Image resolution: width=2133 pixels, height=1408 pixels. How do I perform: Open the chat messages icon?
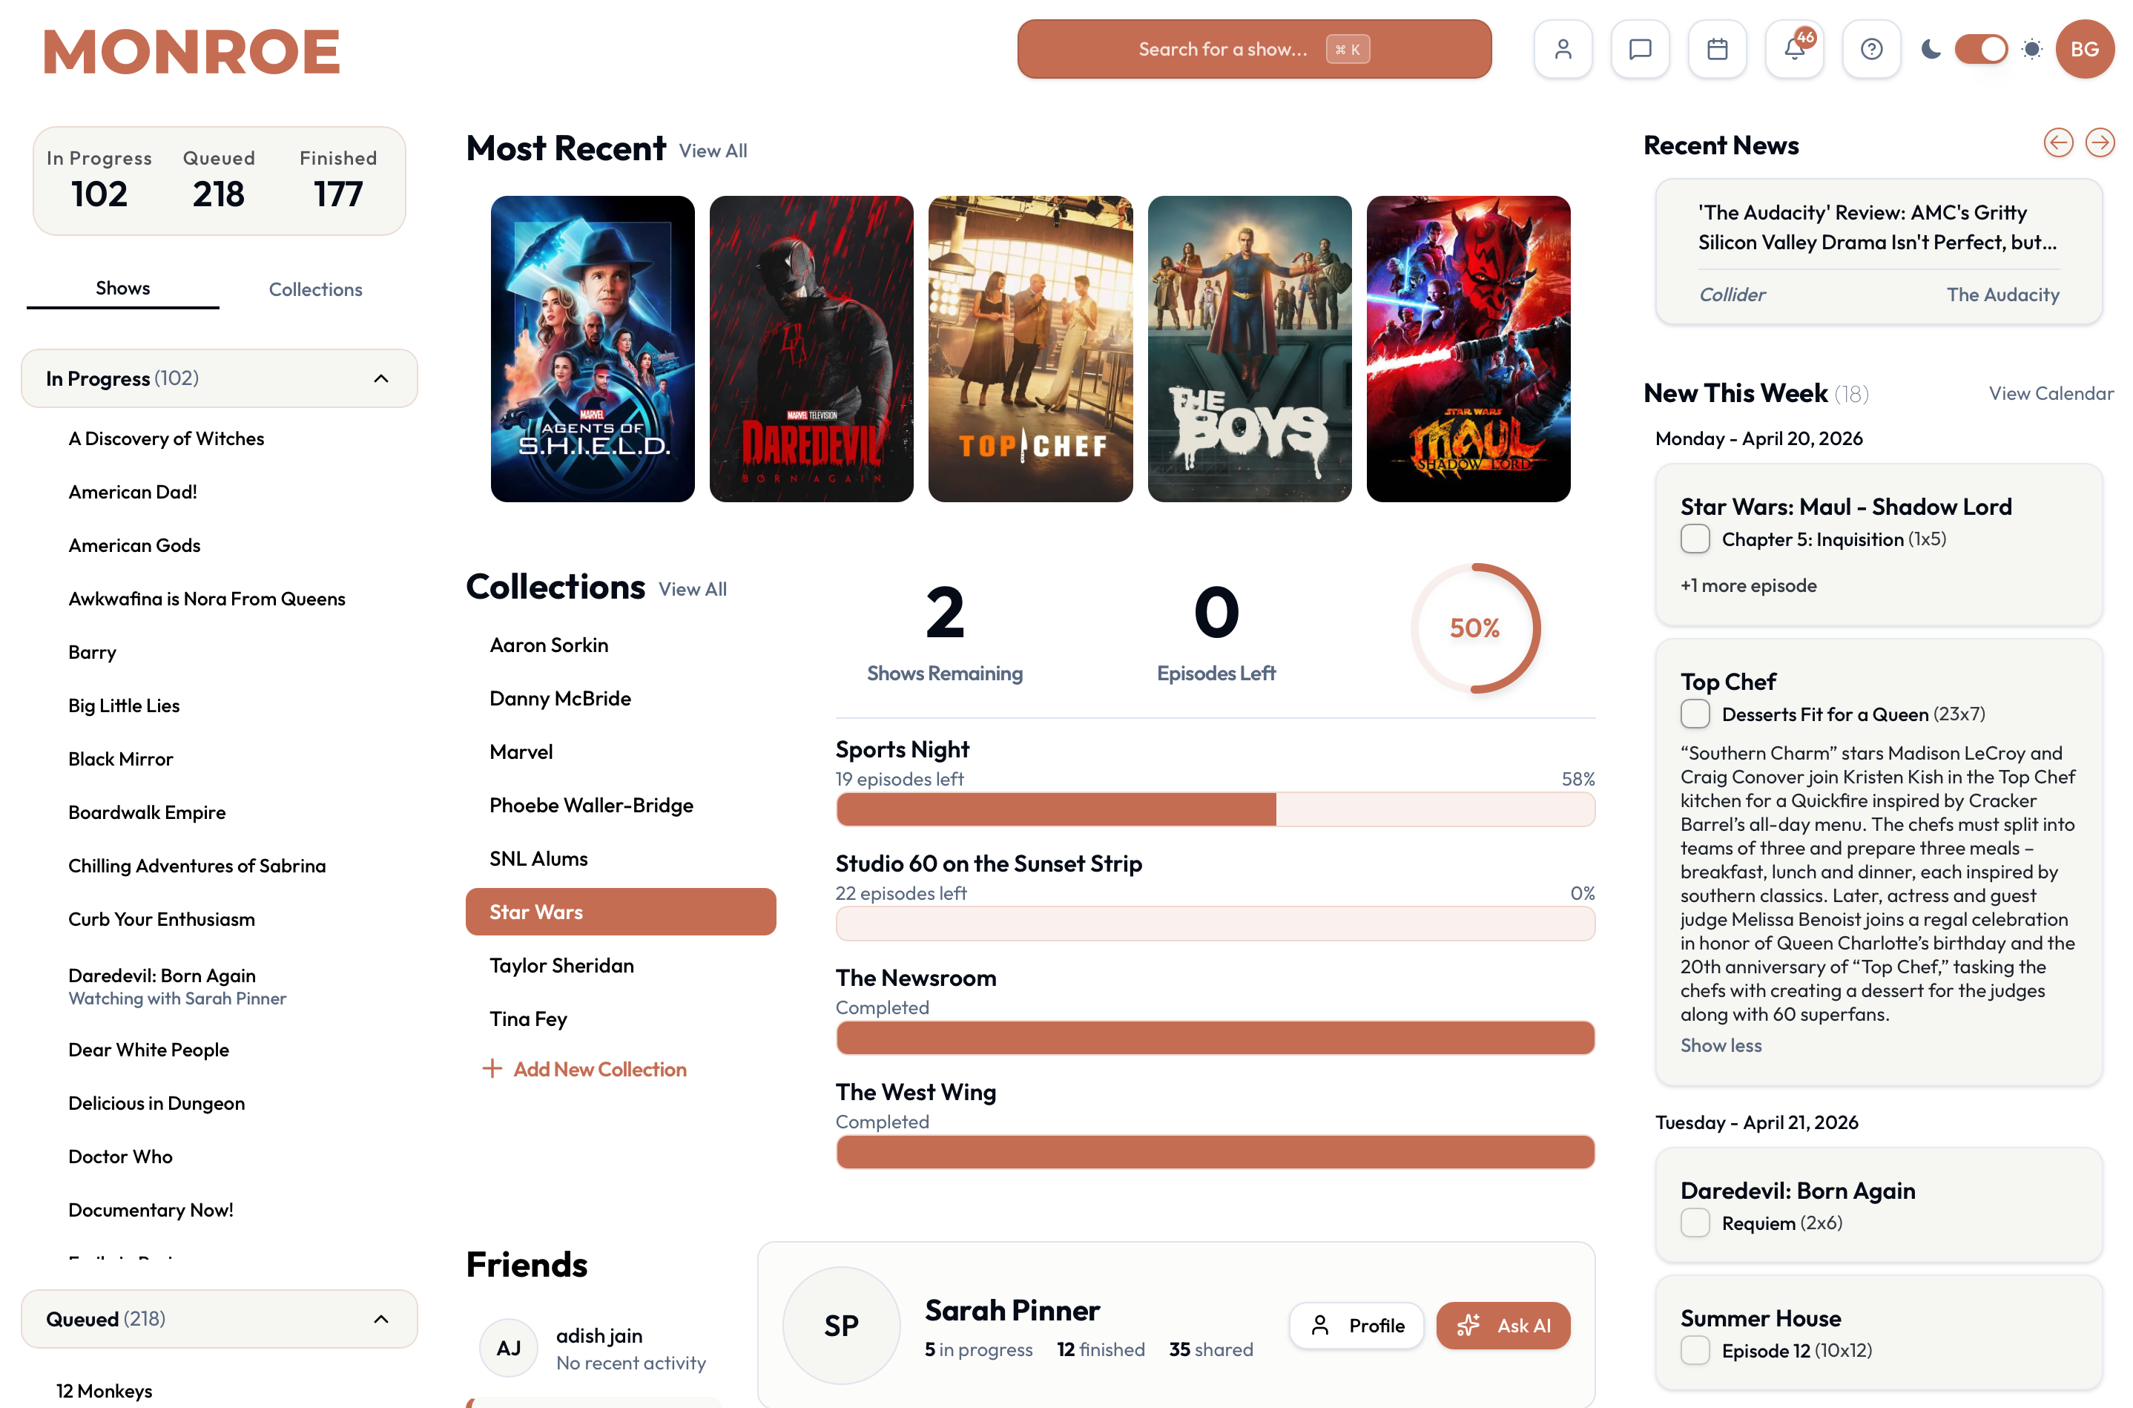pos(1639,50)
